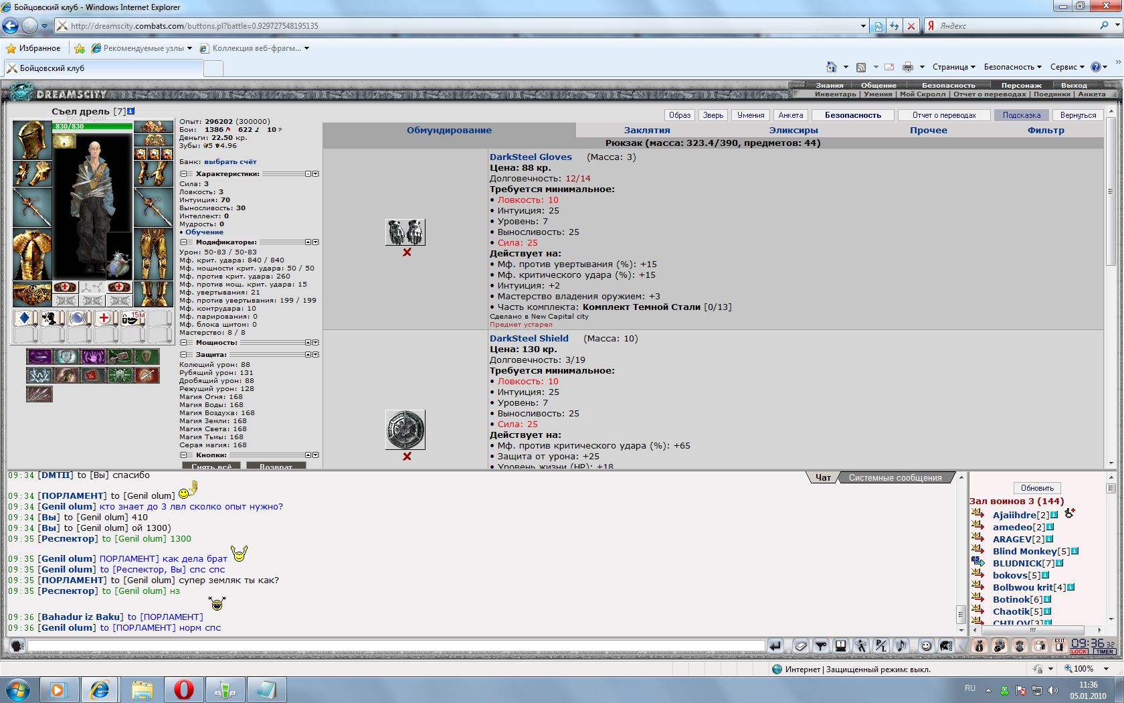Click the golden belt equipment slot

point(32,293)
